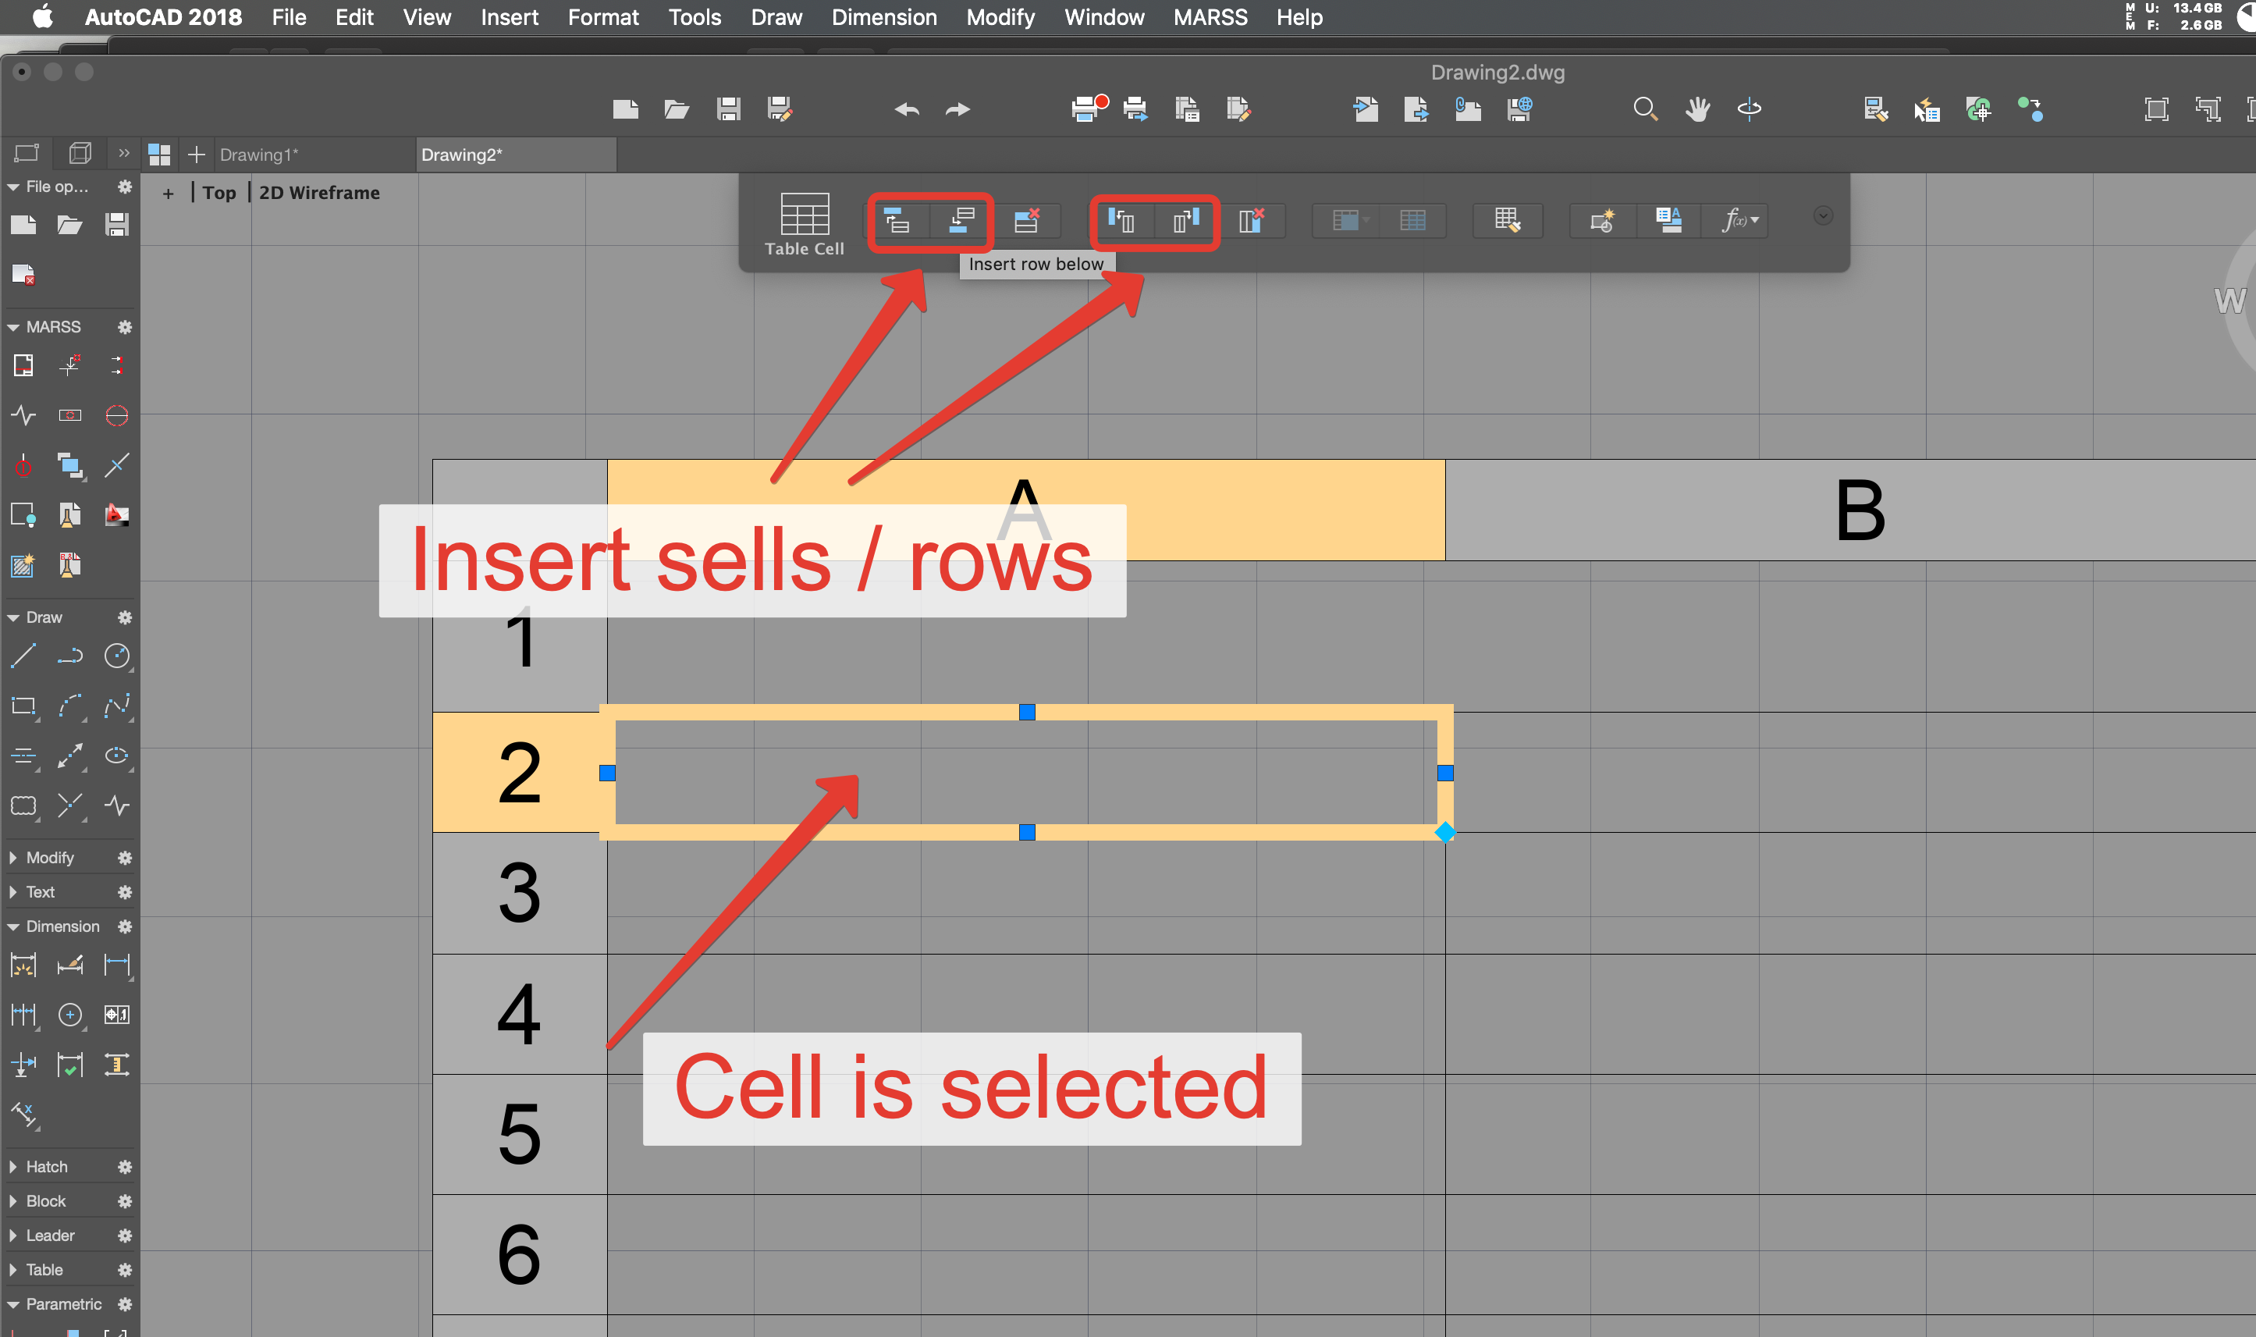Viewport: 2256px width, 1337px height.
Task: Select the Delete Column icon
Action: pos(1252,221)
